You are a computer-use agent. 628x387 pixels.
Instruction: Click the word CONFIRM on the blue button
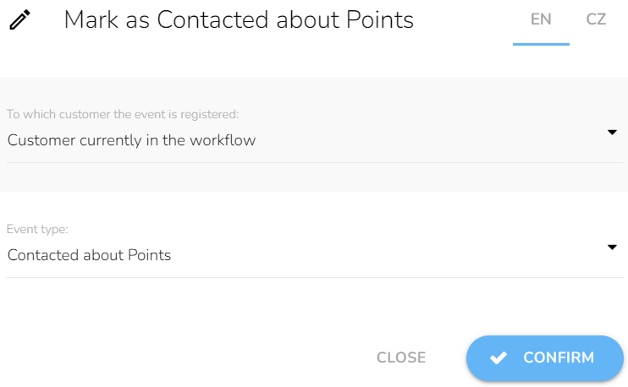(559, 357)
